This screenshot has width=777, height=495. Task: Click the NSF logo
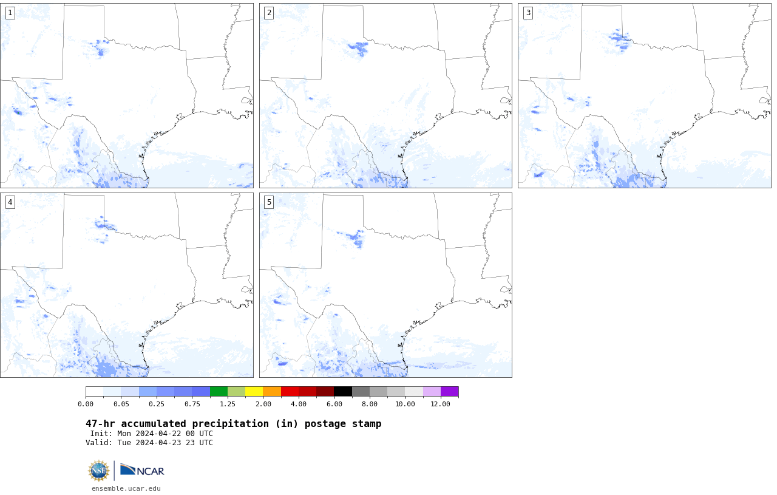pos(99,471)
